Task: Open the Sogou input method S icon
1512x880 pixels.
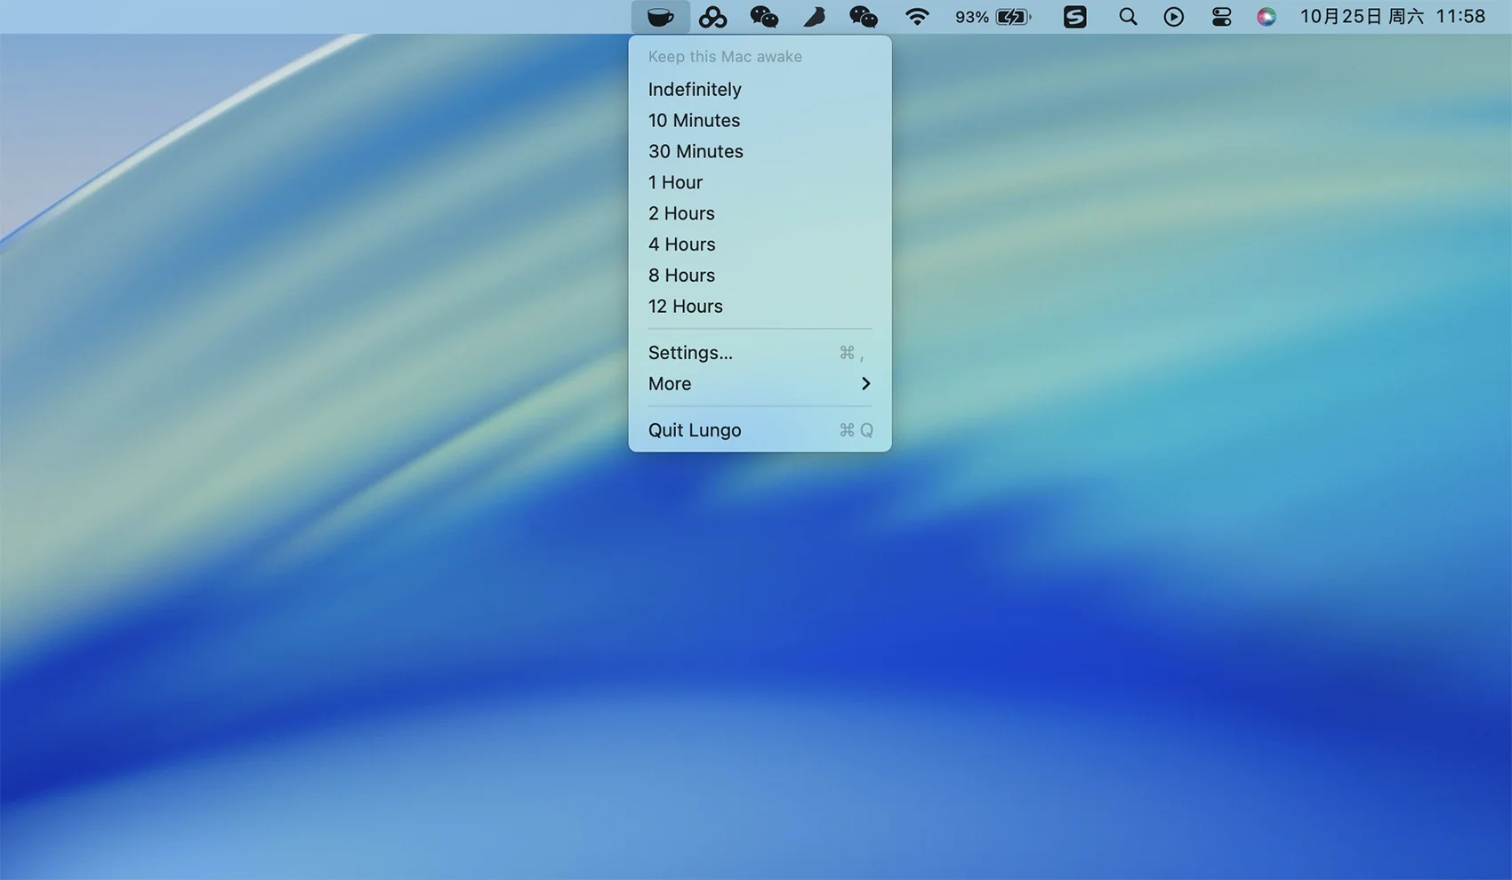Action: (1074, 17)
